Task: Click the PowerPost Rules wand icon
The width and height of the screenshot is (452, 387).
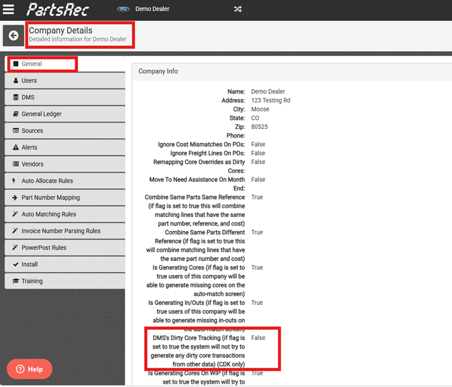Action: pyautogui.click(x=15, y=247)
